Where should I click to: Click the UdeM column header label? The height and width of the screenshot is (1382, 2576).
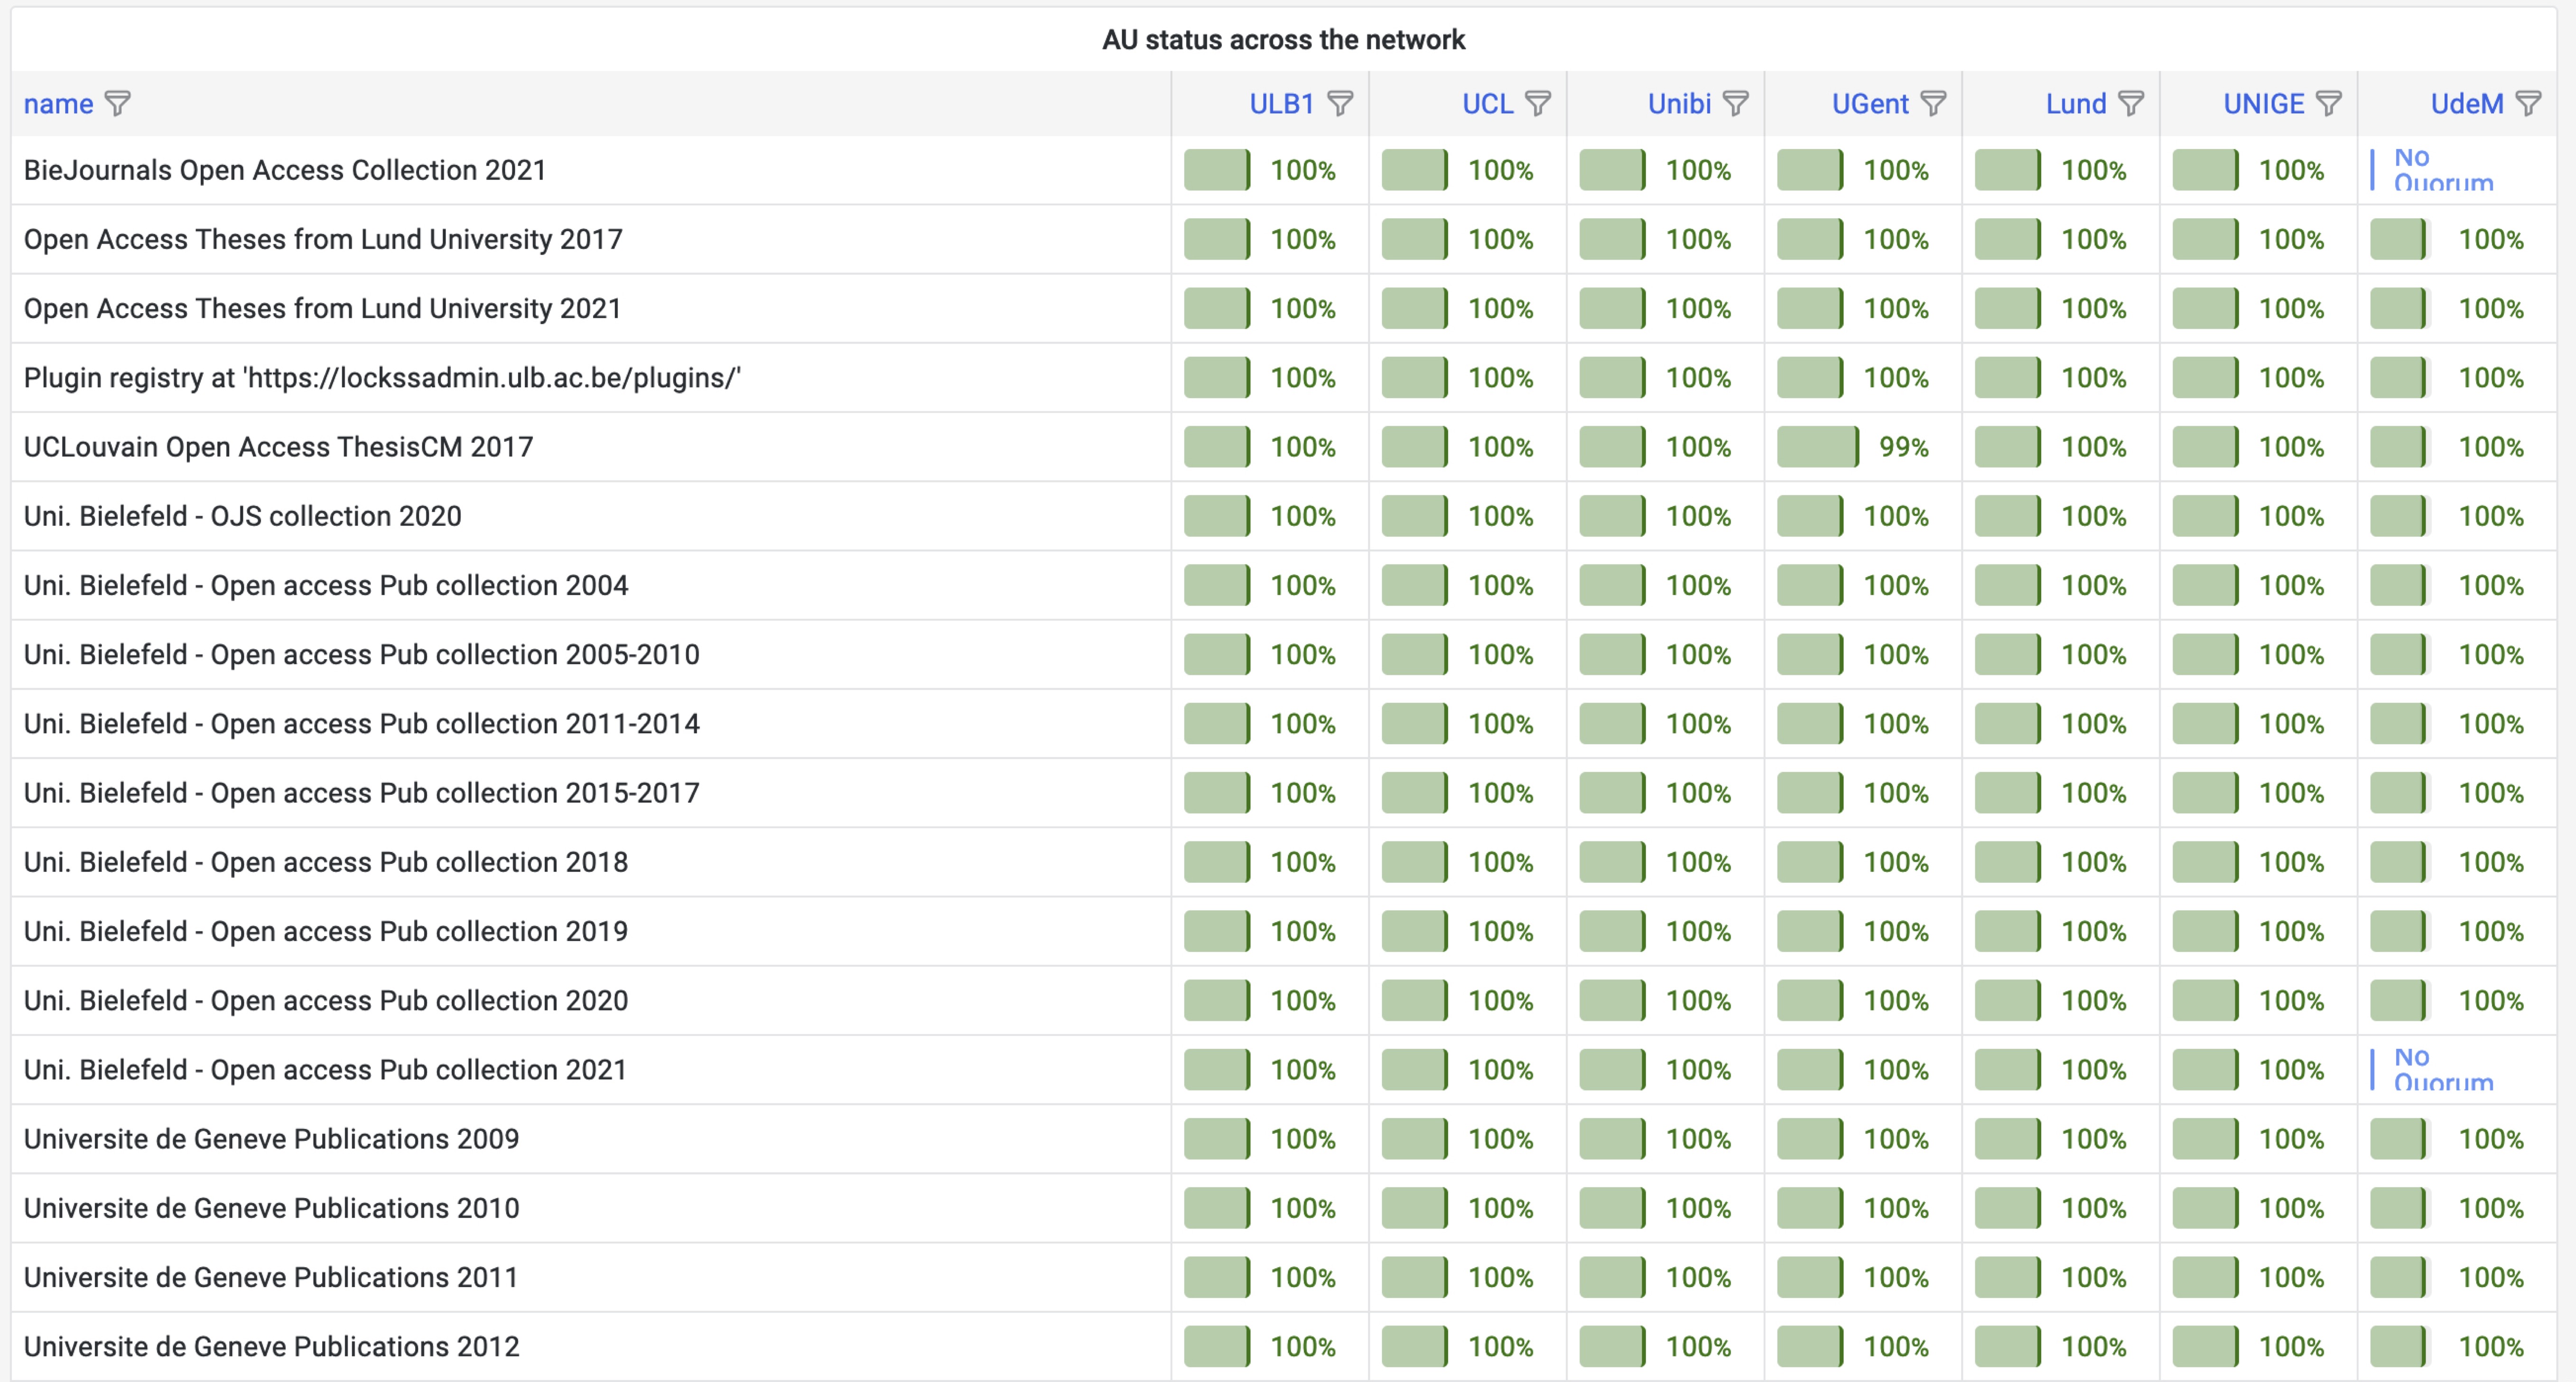click(x=2467, y=104)
